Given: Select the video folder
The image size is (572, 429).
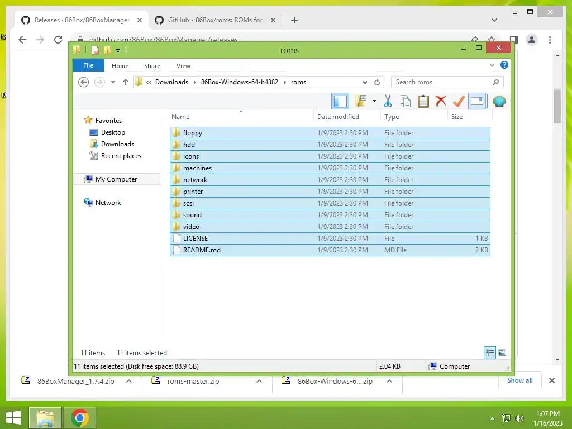Looking at the screenshot, I should [x=330, y=227].
